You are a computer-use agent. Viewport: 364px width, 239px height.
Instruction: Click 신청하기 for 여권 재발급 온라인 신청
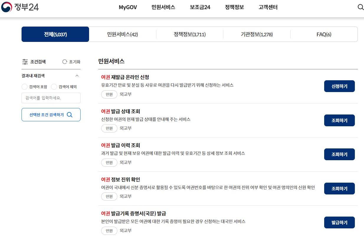click(340, 86)
